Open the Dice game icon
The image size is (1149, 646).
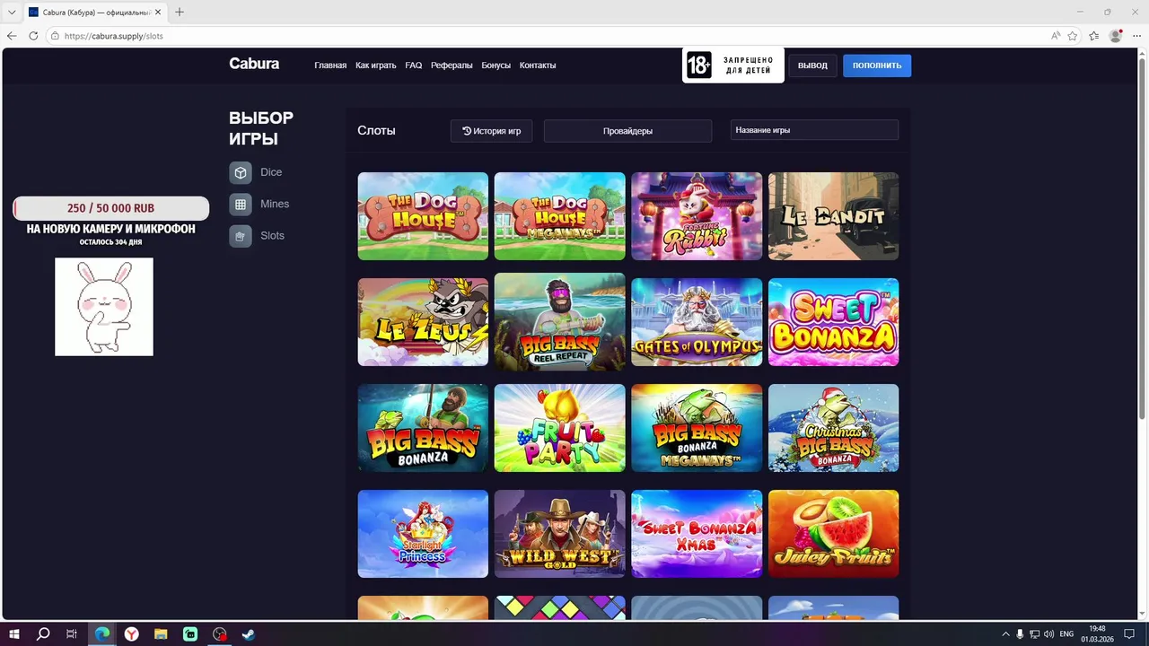click(240, 172)
